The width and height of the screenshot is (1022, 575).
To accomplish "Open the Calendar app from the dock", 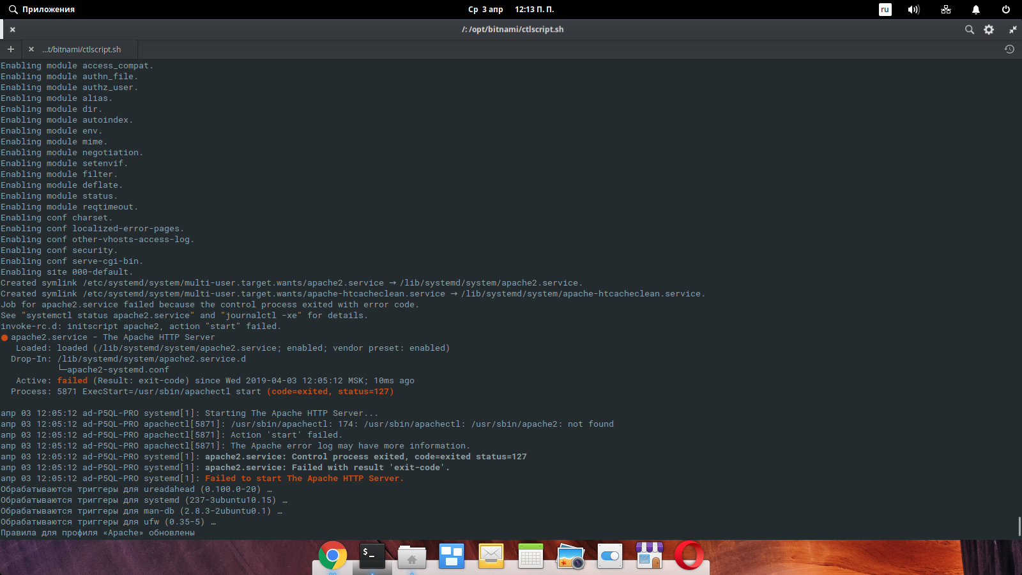I will (531, 556).
